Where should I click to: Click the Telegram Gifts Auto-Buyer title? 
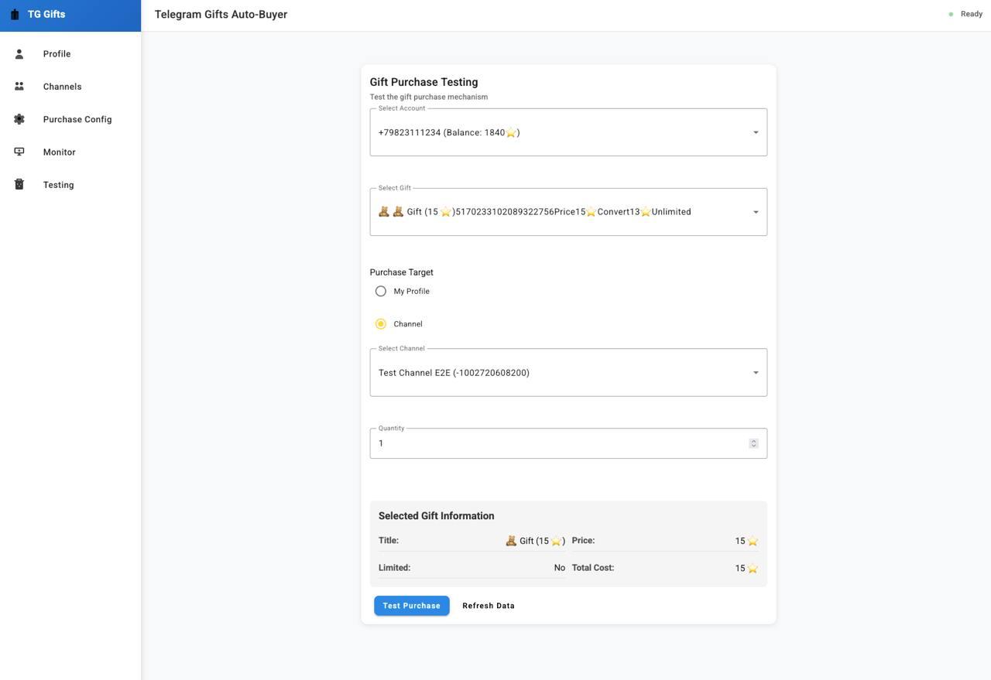[x=221, y=15]
